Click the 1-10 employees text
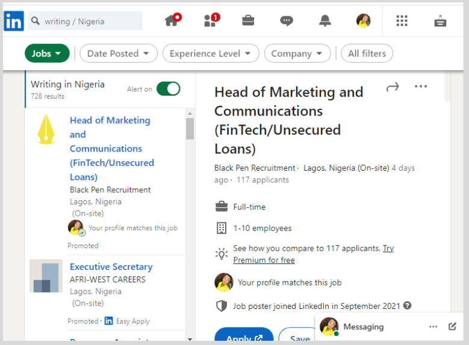The image size is (469, 345). pos(262,228)
